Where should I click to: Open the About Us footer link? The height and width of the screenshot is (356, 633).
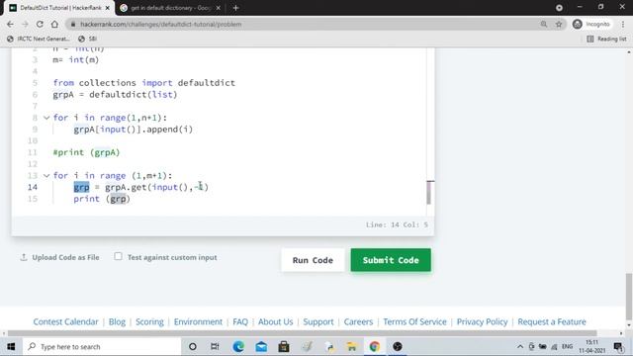click(x=275, y=321)
